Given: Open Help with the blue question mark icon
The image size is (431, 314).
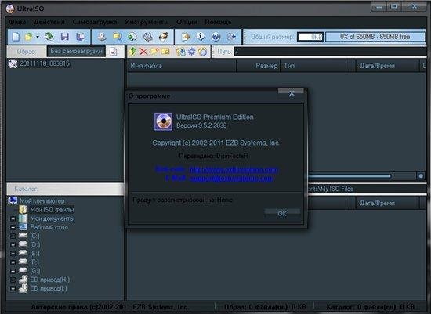Looking at the screenshot, I should pos(216,37).
